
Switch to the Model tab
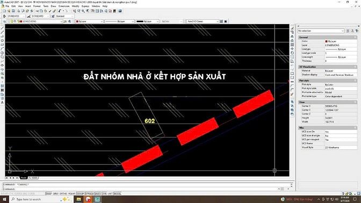24,178
